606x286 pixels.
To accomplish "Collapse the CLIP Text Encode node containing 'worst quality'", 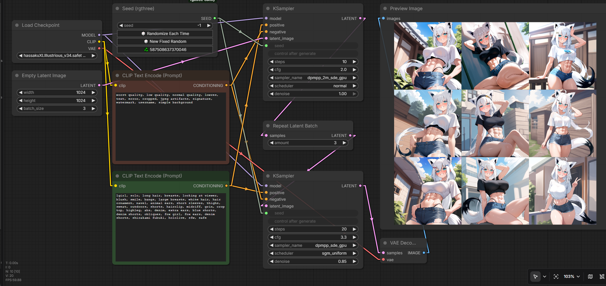I will [x=117, y=76].
